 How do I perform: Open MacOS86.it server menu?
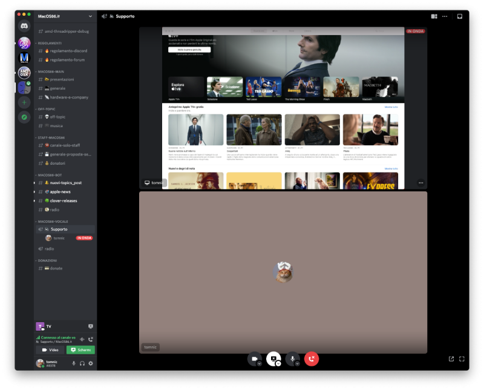pos(65,16)
